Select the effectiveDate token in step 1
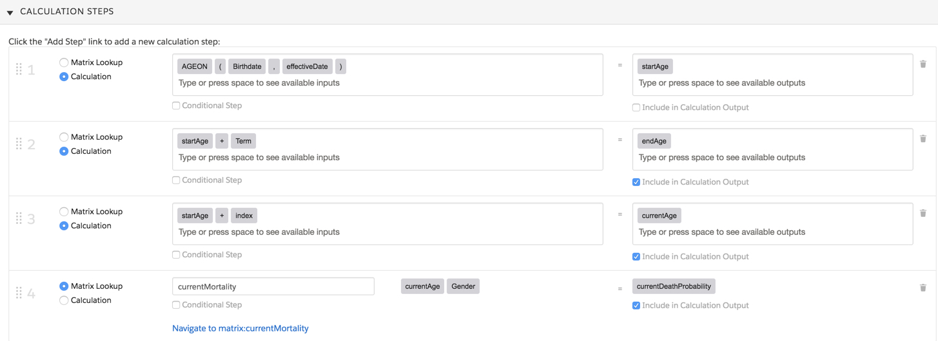 coord(308,66)
